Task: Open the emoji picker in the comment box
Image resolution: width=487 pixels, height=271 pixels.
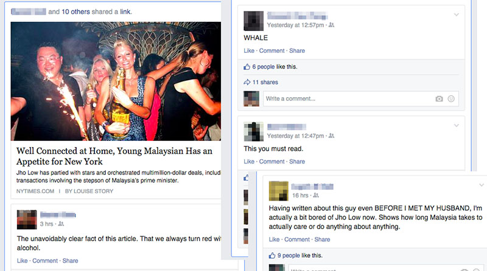Action: (x=451, y=98)
